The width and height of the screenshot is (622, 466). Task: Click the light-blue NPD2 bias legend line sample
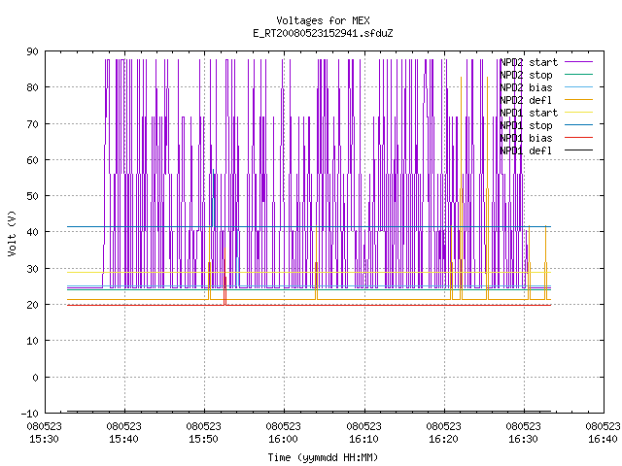pyautogui.click(x=578, y=86)
